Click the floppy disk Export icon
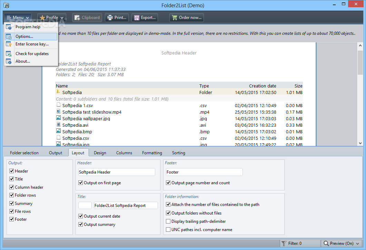Screen dimensions: 366x250 coord(137,18)
